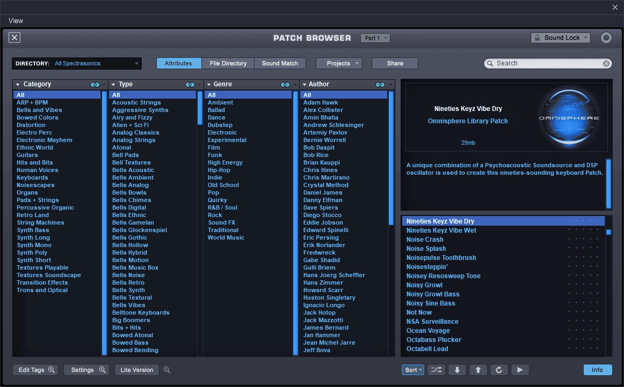Collapse the Category column triangle
The height and width of the screenshot is (387, 624).
[18, 85]
